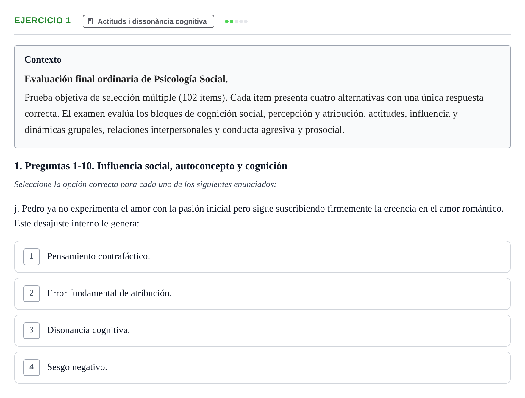Choose answer 4 'Sesgo negativo.'

(x=262, y=368)
